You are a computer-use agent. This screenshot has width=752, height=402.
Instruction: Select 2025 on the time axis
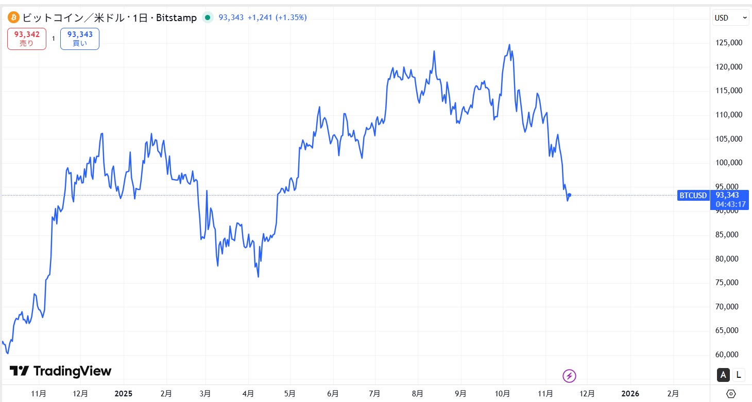tap(123, 393)
